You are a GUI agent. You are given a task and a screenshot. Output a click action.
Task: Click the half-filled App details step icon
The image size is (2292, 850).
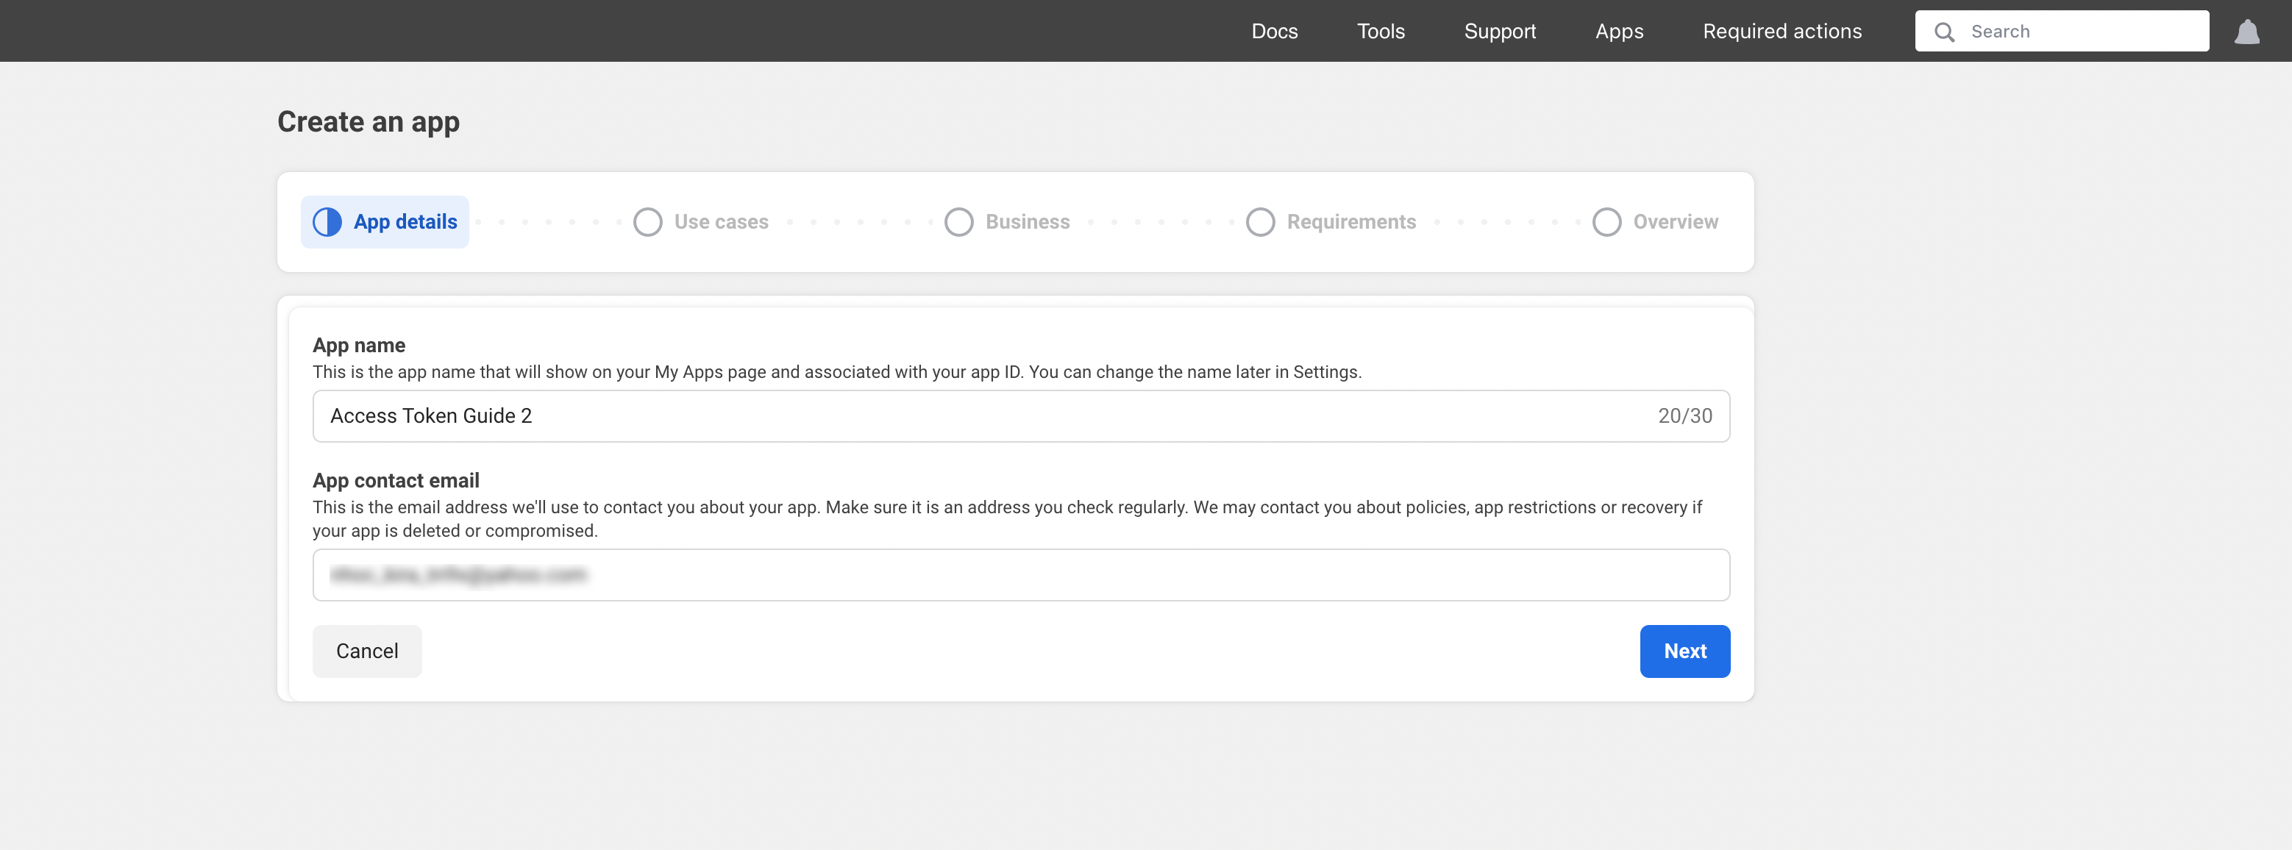(327, 222)
